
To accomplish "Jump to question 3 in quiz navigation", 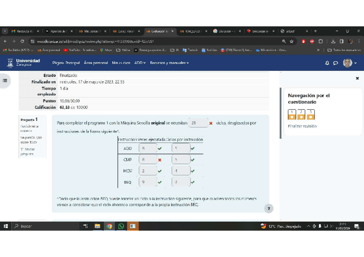I will coord(310,115).
